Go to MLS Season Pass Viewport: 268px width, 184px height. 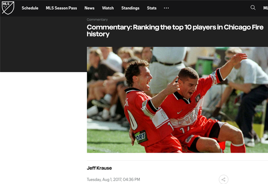pos(61,8)
